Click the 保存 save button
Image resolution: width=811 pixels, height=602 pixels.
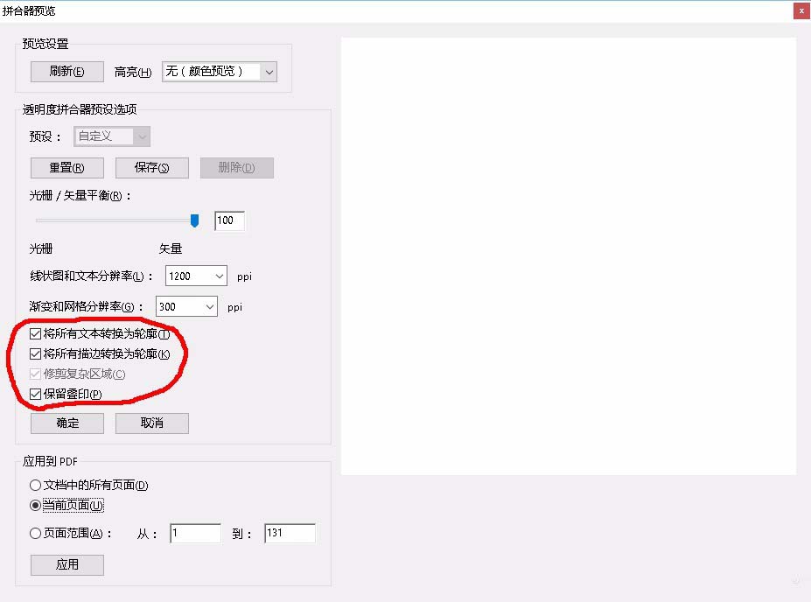[152, 168]
